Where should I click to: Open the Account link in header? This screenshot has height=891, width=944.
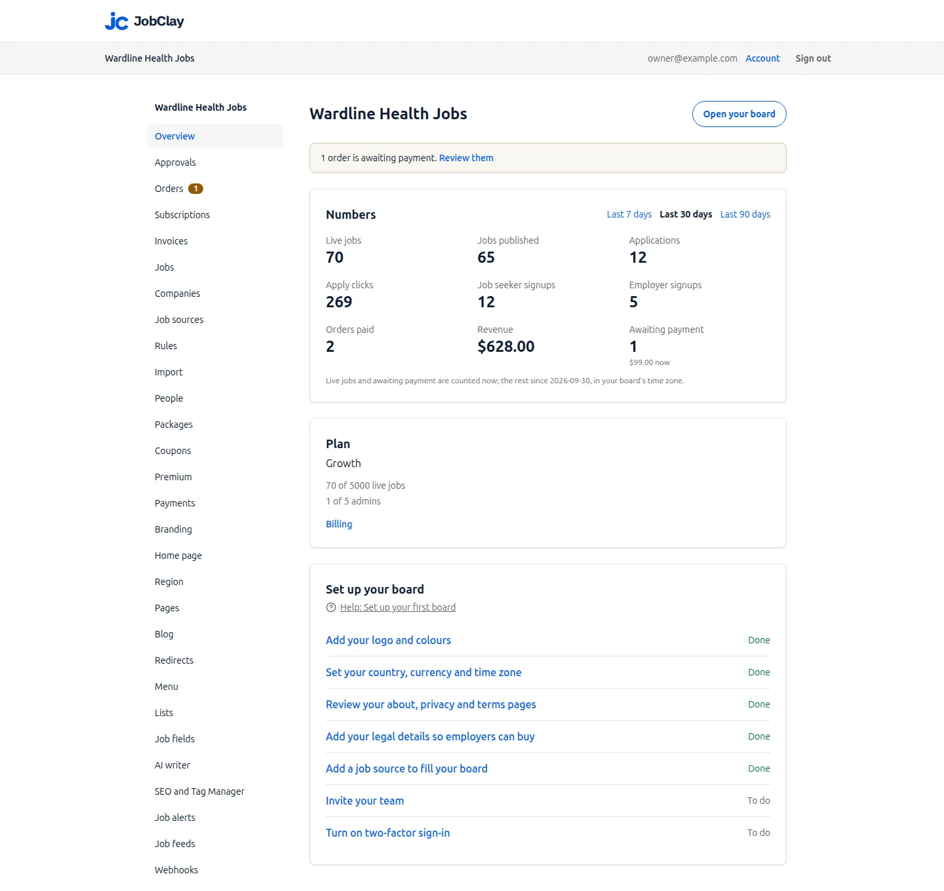tap(762, 58)
